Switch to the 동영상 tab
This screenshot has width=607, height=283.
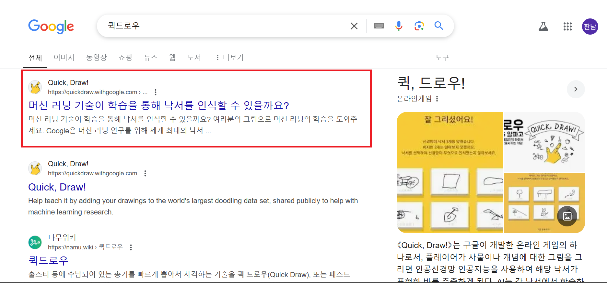pyautogui.click(x=97, y=58)
